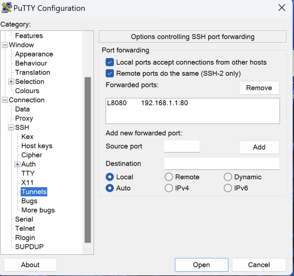The height and width of the screenshot is (276, 294).
Task: Click the PuTTY icon in title bar
Action: click(x=7, y=8)
